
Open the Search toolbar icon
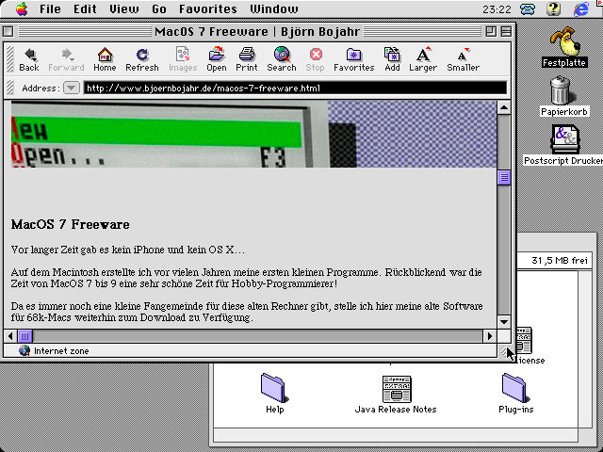point(282,59)
